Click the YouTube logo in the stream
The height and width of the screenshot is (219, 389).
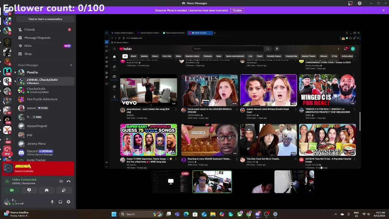tap(126, 49)
